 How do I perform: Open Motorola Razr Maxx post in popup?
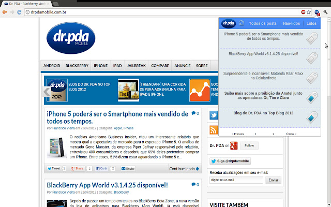(x=263, y=76)
